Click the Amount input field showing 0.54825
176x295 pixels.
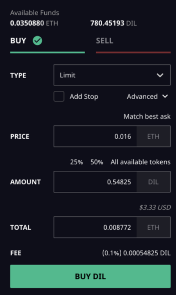pyautogui.click(x=95, y=182)
